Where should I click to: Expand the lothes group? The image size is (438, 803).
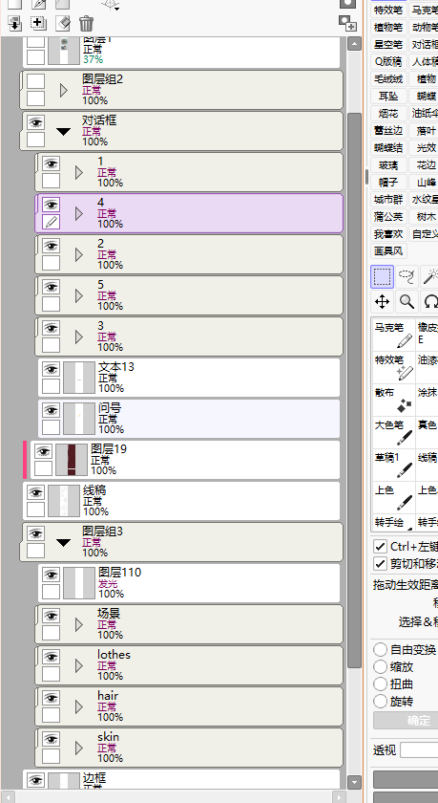pos(78,665)
